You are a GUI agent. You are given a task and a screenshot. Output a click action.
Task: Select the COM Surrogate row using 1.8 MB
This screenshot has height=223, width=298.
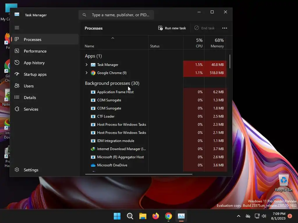pyautogui.click(x=154, y=108)
